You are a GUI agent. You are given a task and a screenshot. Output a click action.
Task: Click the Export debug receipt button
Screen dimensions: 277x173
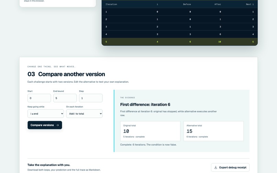pos(230,168)
